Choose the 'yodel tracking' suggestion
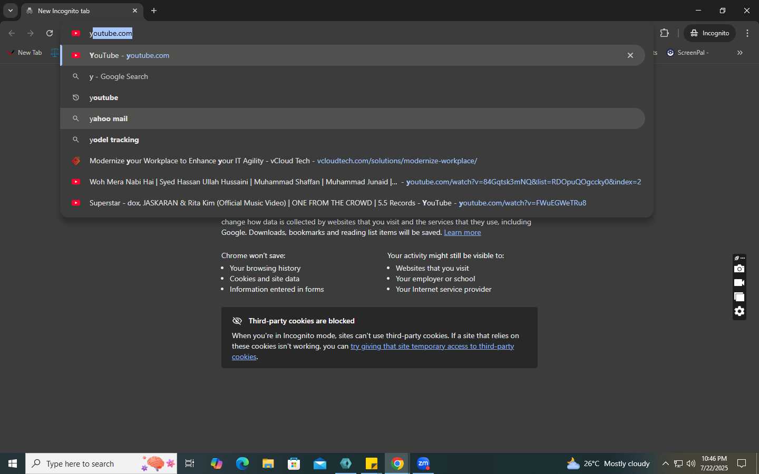Viewport: 759px width, 474px height. coord(352,140)
